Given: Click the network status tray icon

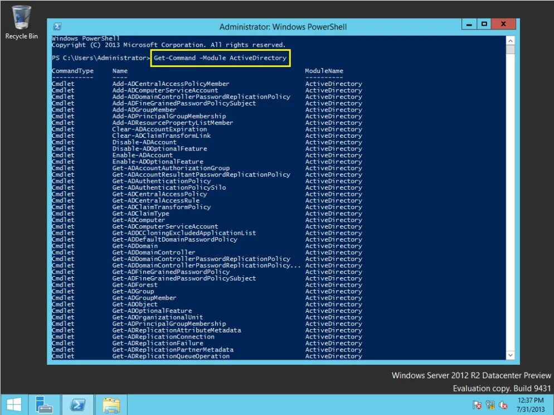Looking at the screenshot, I should coord(490,405).
